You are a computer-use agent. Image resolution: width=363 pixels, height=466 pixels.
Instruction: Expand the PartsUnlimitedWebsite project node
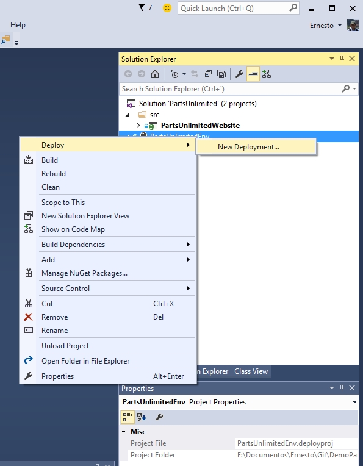point(138,126)
